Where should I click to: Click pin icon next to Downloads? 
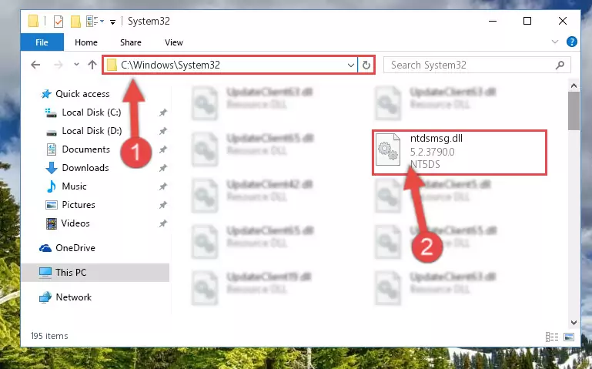tap(162, 168)
